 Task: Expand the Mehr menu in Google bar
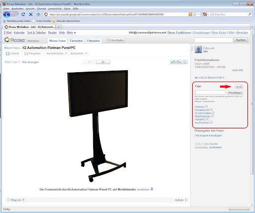coord(71,33)
